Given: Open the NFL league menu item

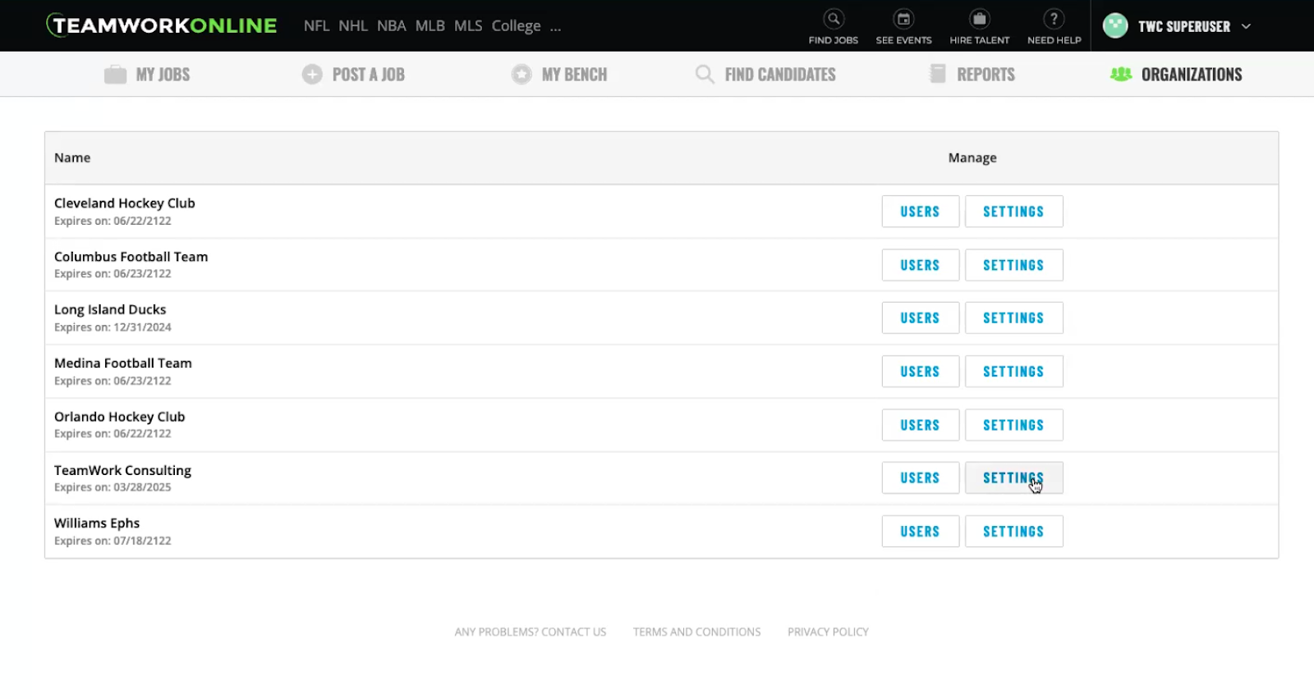Looking at the screenshot, I should click(x=316, y=26).
